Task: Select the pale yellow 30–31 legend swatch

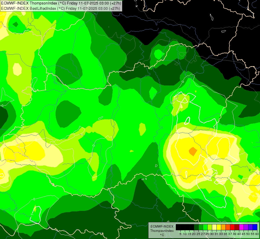Action: tap(214, 227)
